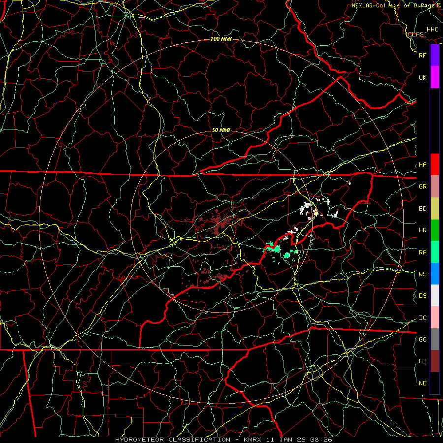Click the ND legend label

click(423, 383)
